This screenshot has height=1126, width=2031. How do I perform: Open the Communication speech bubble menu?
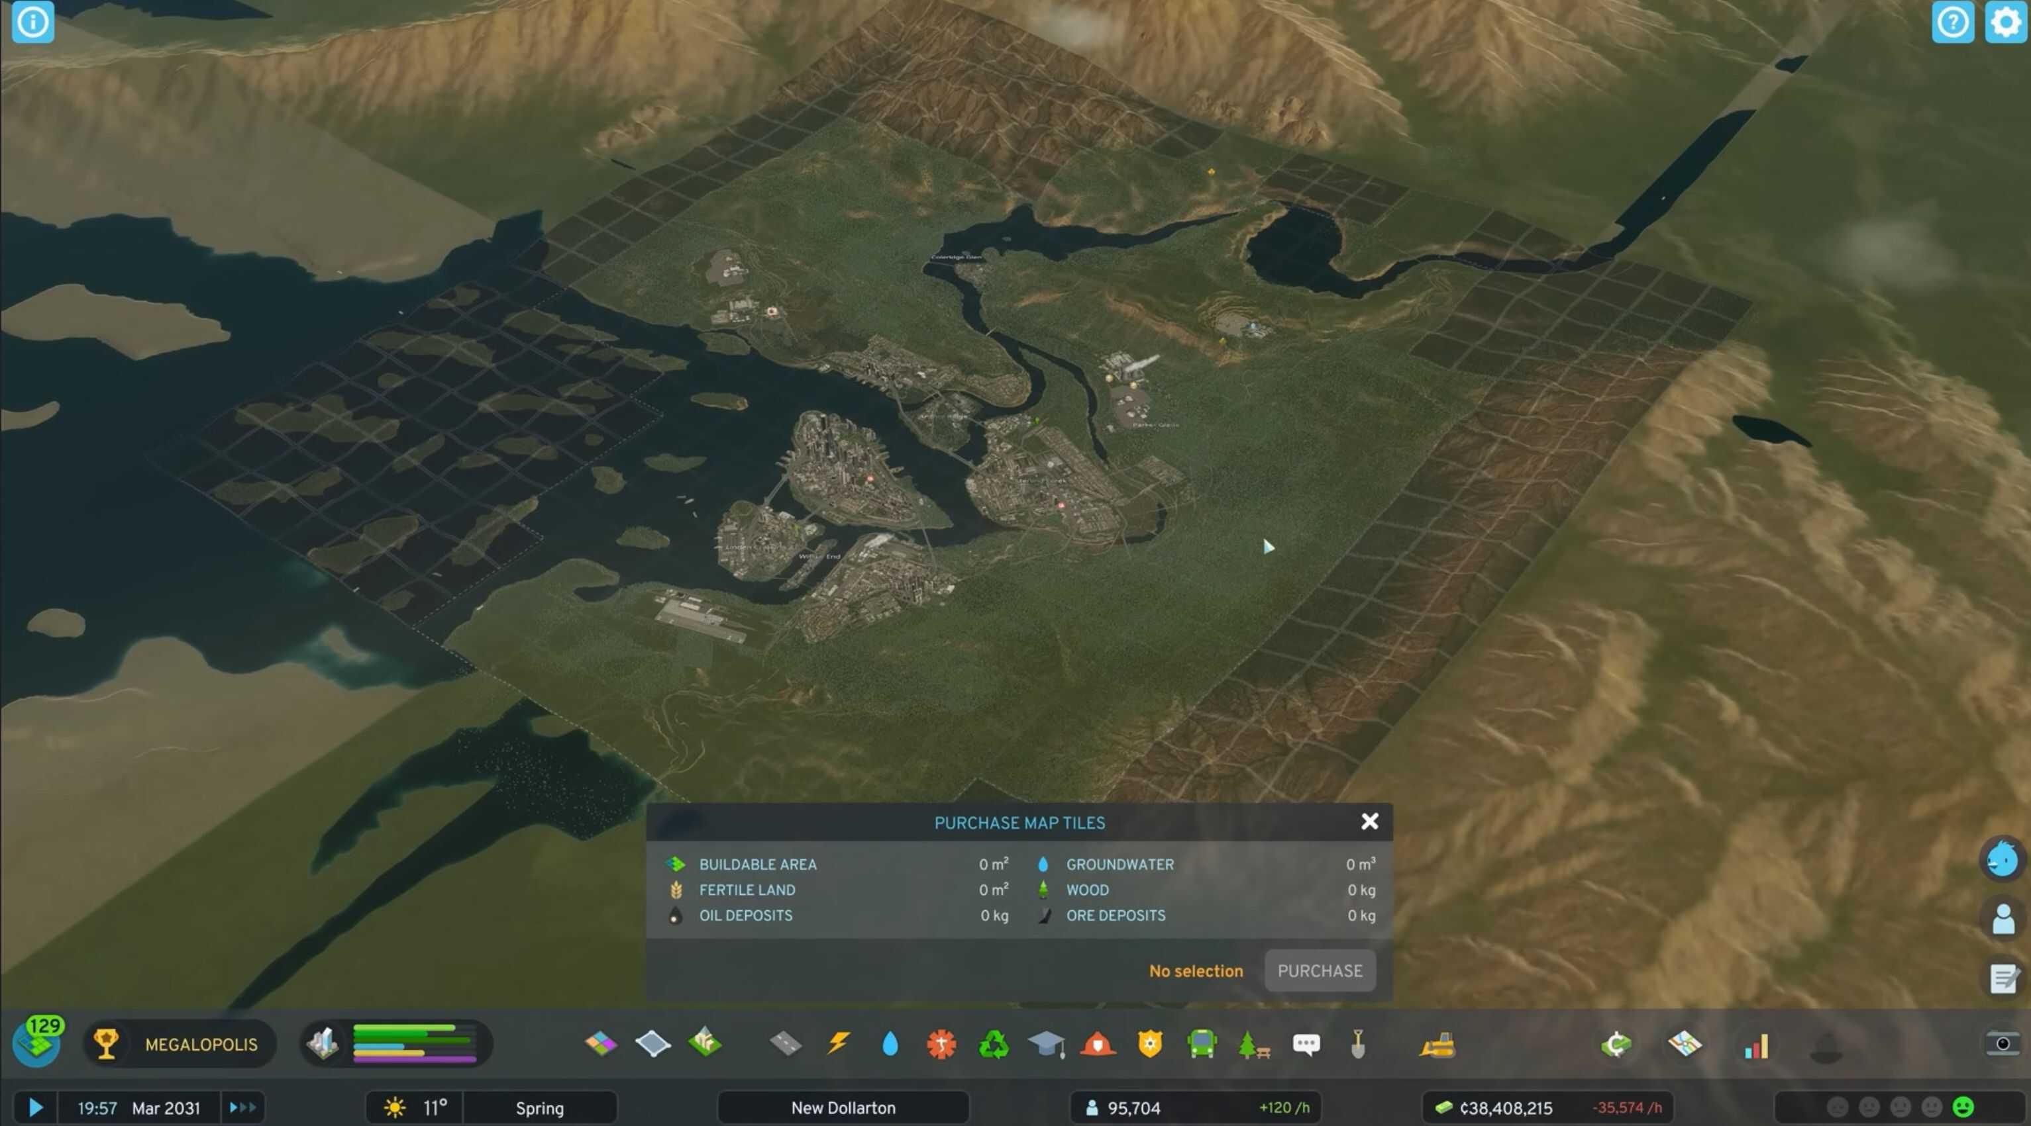pyautogui.click(x=1306, y=1045)
